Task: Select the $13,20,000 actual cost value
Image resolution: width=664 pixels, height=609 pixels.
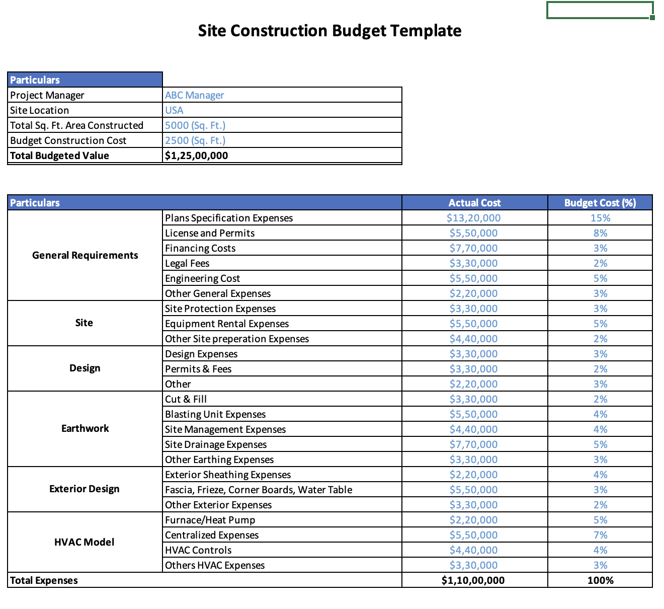Action: click(473, 217)
